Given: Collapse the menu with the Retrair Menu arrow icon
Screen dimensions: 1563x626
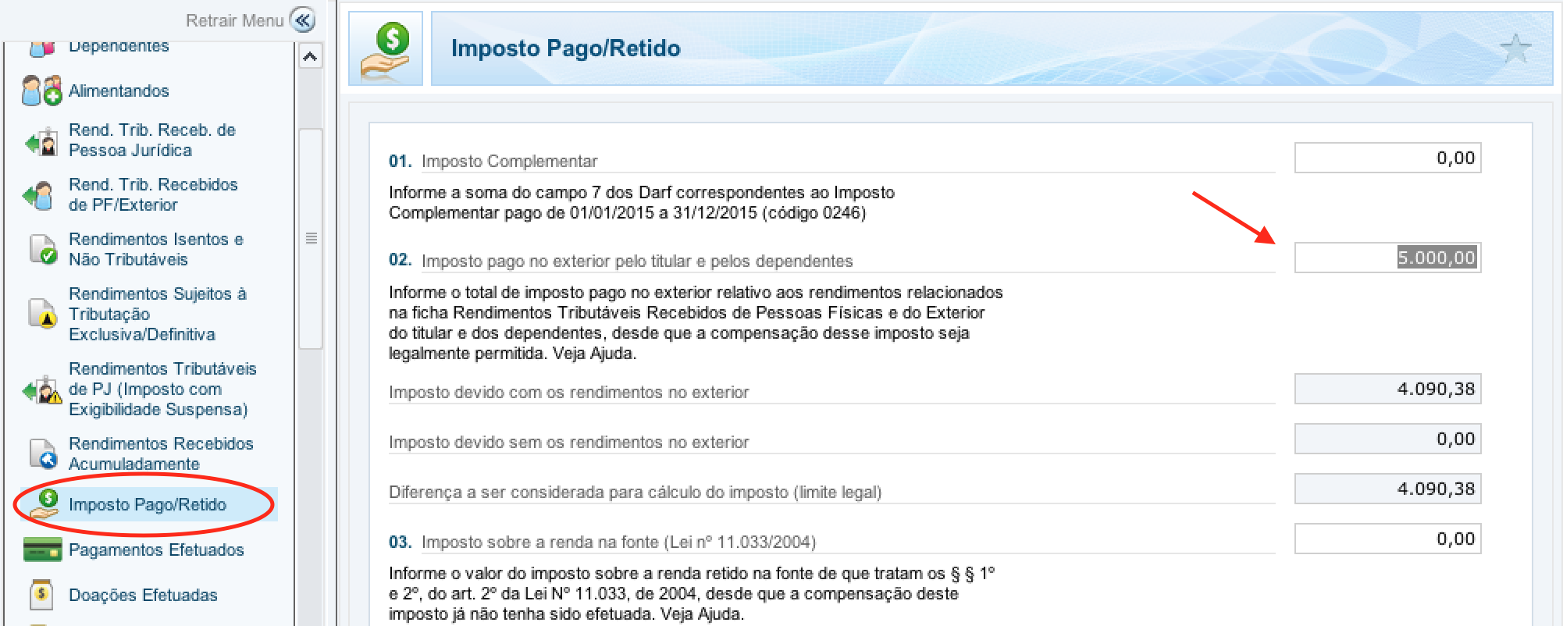Looking at the screenshot, I should point(302,20).
